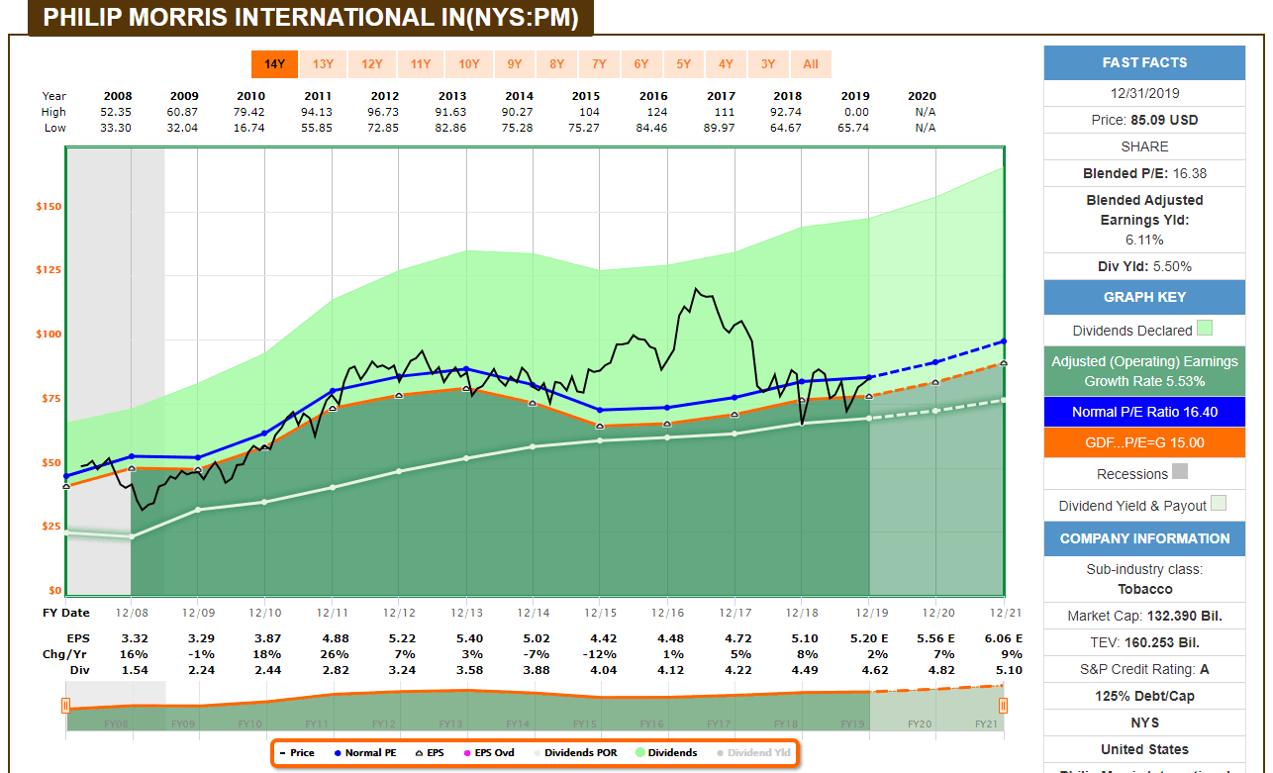Toggle the EPS series in the legend
The width and height of the screenshot is (1273, 773).
[x=430, y=752]
